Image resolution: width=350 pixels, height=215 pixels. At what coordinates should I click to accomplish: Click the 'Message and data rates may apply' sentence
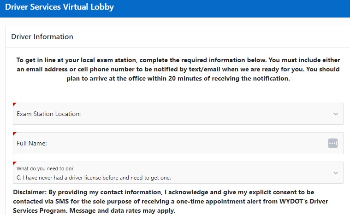(x=122, y=210)
